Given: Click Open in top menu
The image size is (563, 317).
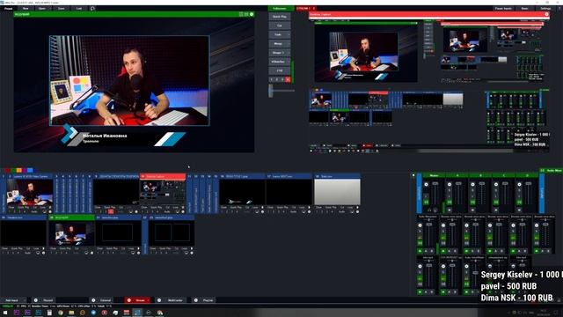Looking at the screenshot, I should pyautogui.click(x=42, y=8).
